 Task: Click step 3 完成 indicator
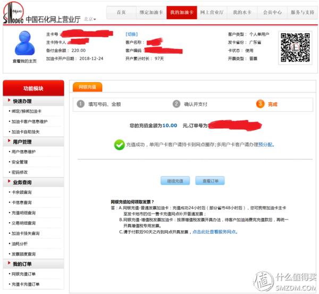pyautogui.click(x=267, y=104)
